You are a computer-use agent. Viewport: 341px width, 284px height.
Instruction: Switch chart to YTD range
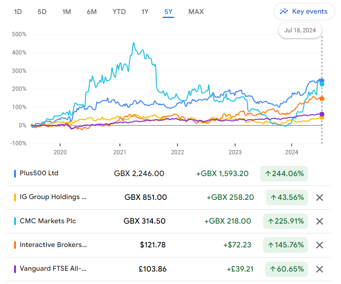coord(119,12)
